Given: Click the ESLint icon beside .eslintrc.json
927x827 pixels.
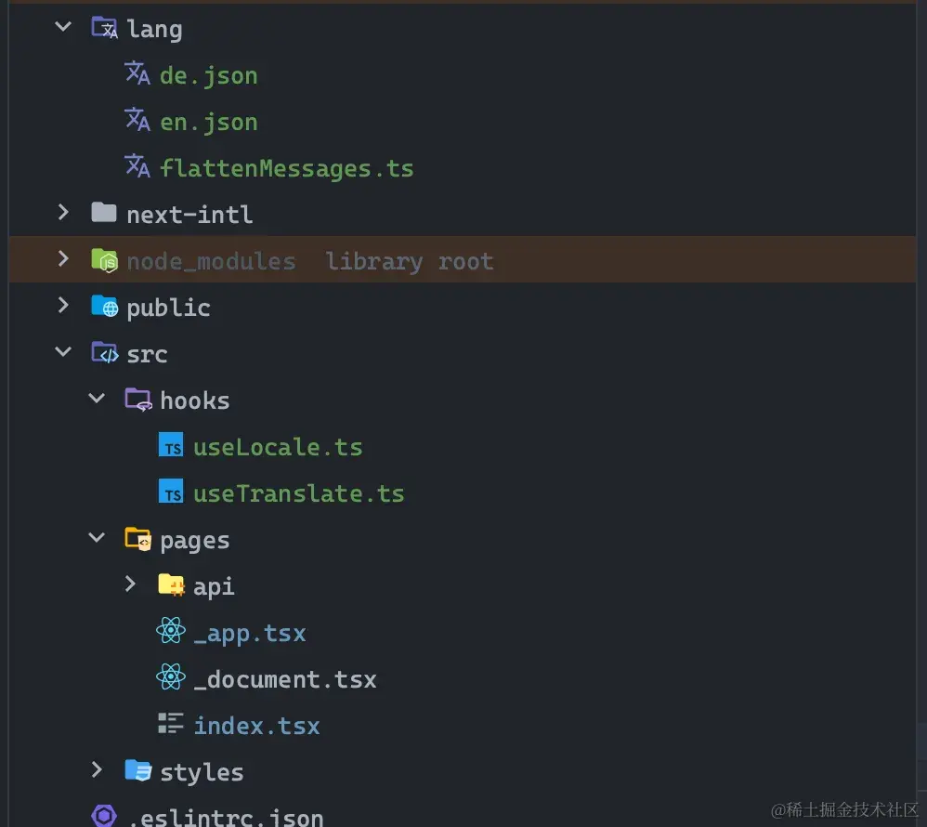Looking at the screenshot, I should (104, 816).
